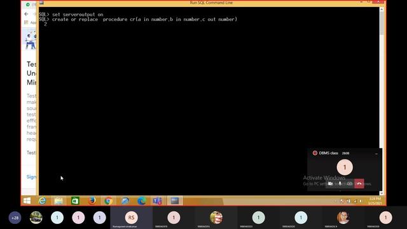
Task: Select the SQL Command Line taskbar button
Action: (x=175, y=201)
